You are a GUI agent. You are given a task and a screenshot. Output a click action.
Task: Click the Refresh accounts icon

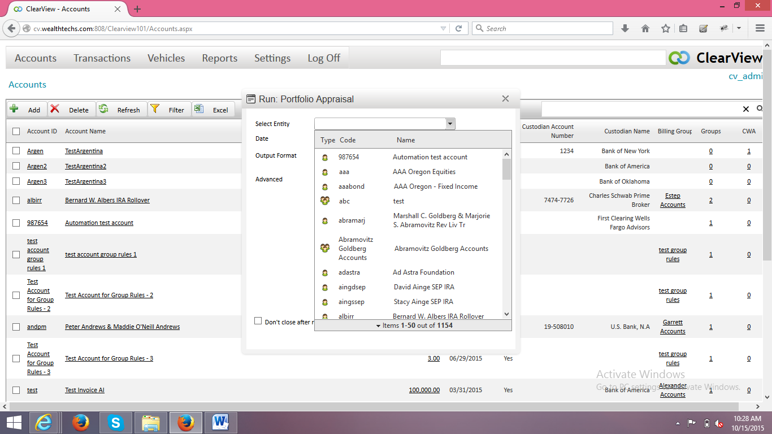click(x=103, y=109)
